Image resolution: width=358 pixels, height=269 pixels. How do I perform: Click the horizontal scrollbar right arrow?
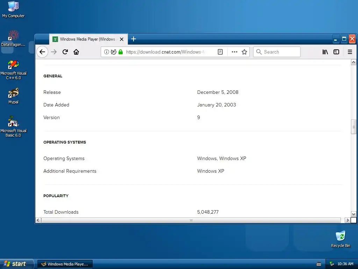point(348,220)
